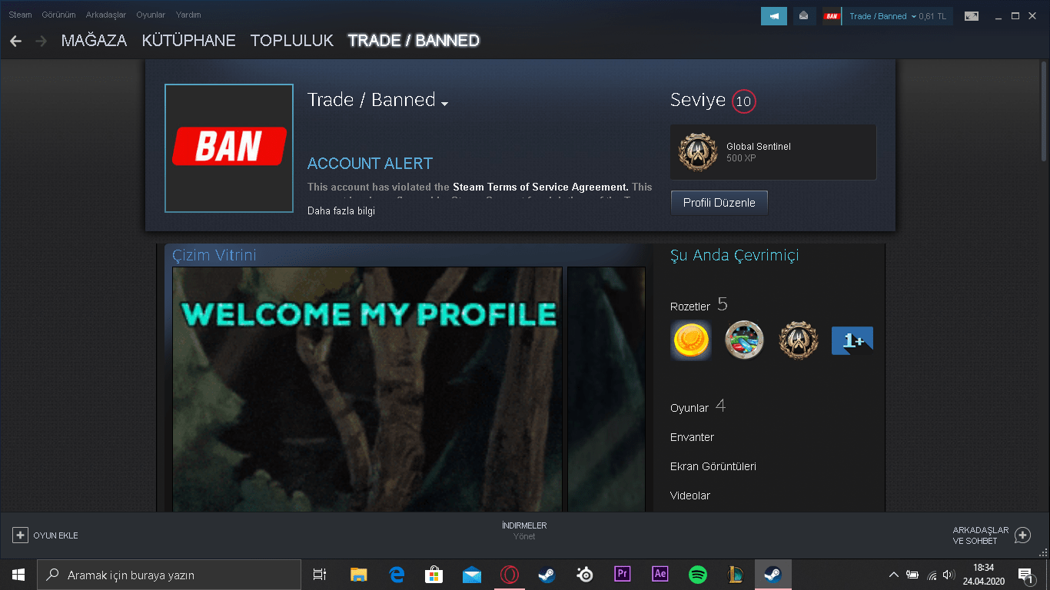This screenshot has width=1050, height=590.
Task: Click the Global Sentinel 500 XP text
Action: [759, 152]
